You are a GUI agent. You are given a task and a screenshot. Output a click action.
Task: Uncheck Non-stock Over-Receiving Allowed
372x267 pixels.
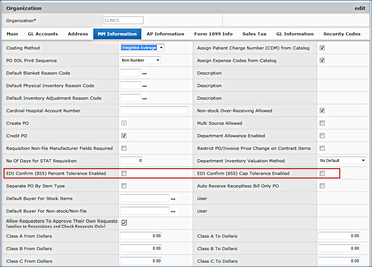322,111
